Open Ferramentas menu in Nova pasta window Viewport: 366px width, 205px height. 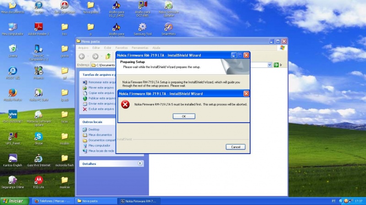click(x=140, y=48)
